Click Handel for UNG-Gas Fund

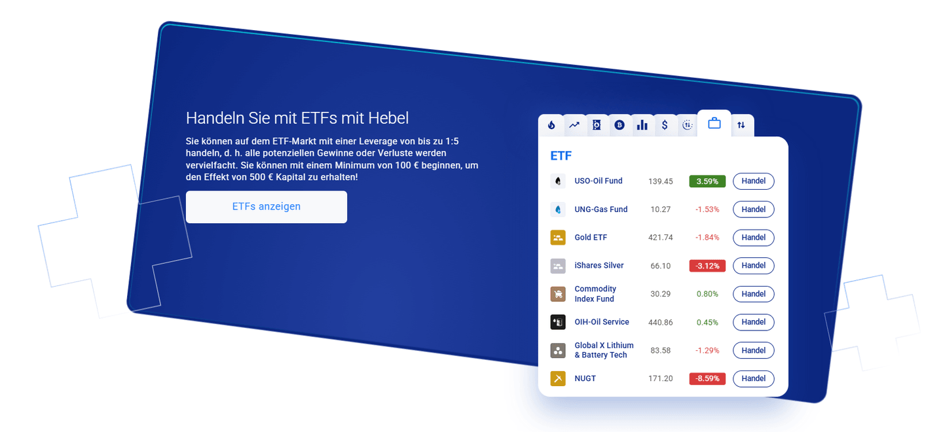click(x=754, y=209)
